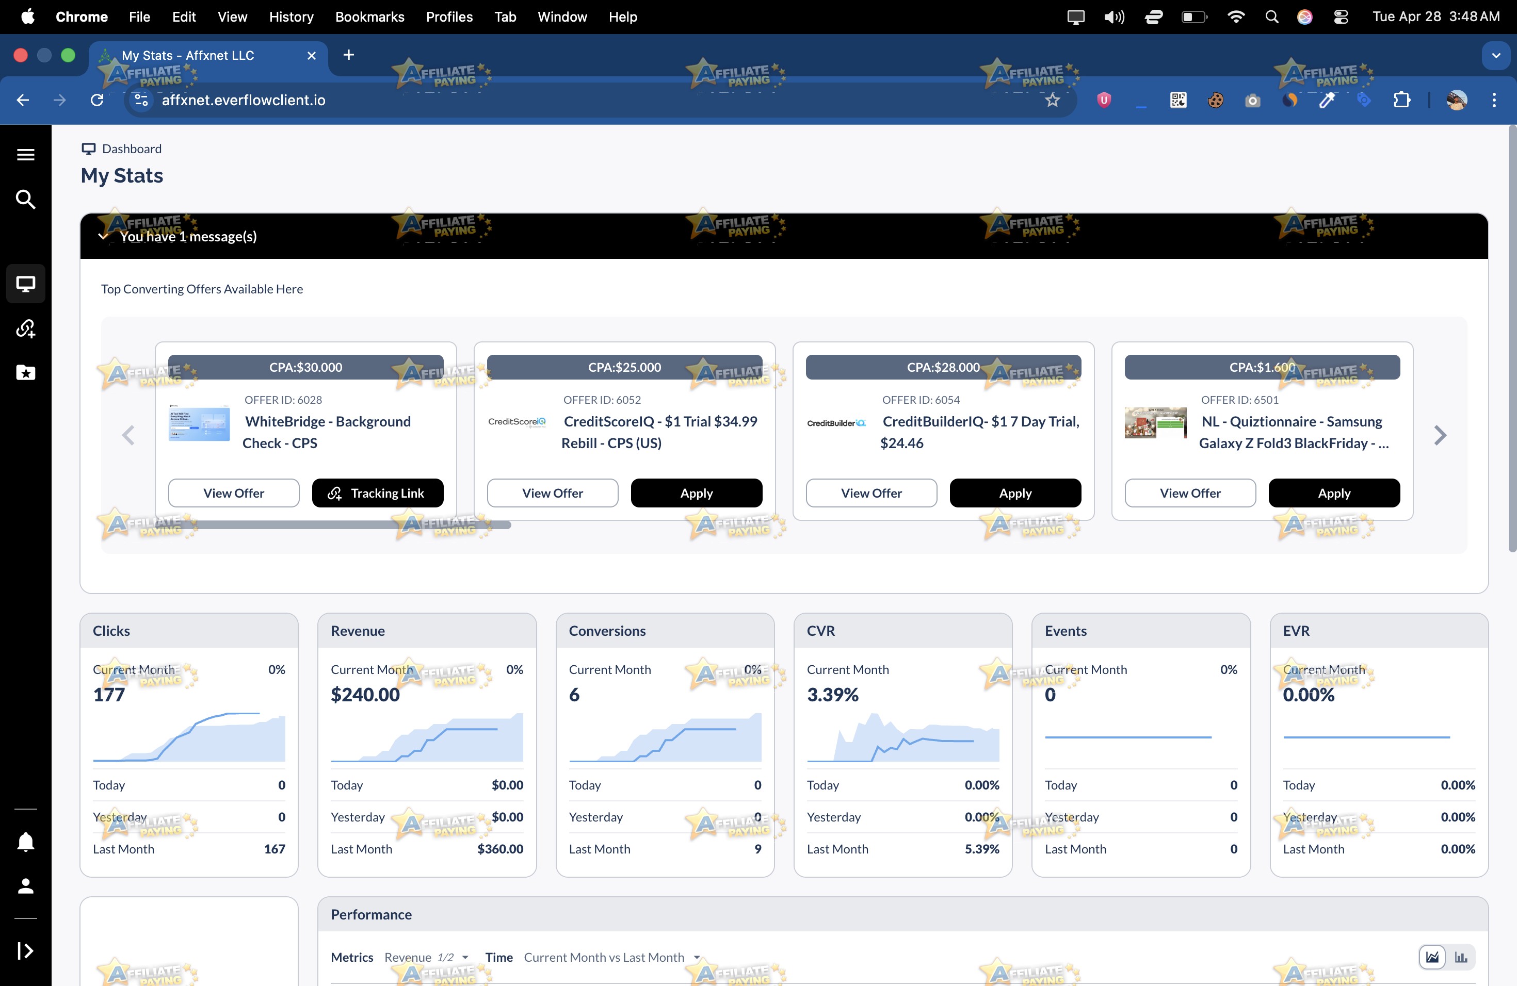This screenshot has height=986, width=1517.
Task: Apply to the CreditScoreIQ offer
Action: tap(696, 493)
